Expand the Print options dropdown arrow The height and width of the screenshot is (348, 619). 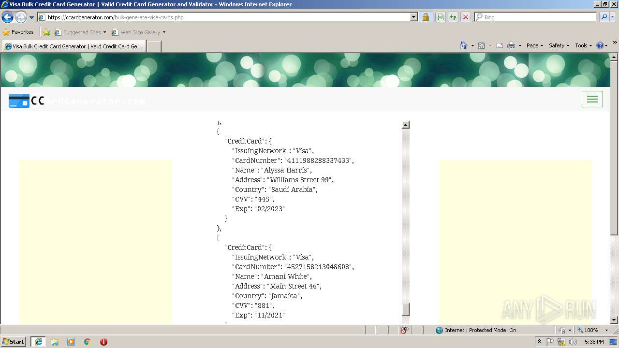[x=520, y=45]
